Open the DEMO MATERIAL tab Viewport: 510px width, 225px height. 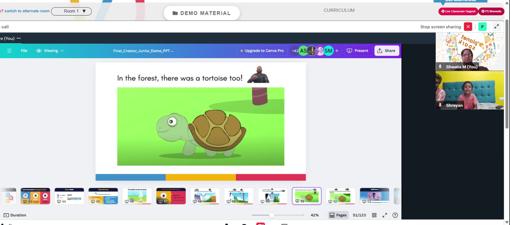(x=201, y=13)
